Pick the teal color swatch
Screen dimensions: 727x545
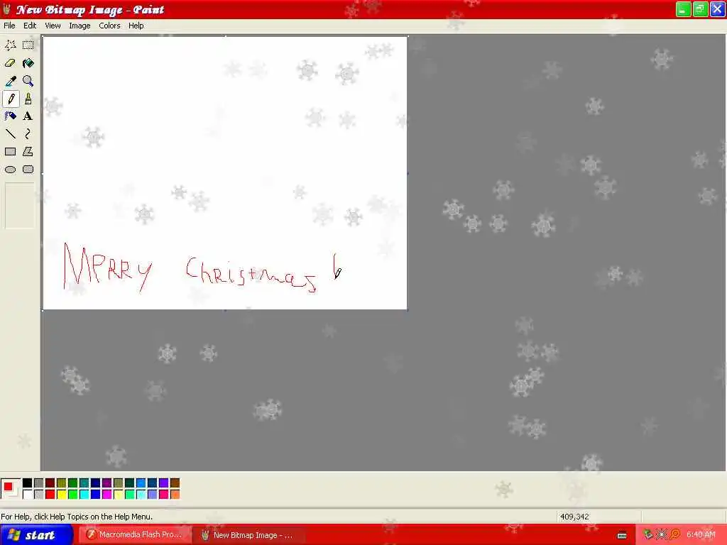tap(84, 483)
